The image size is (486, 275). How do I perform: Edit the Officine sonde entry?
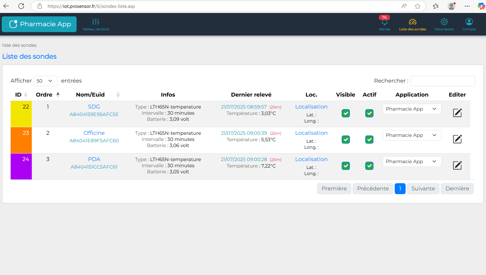coord(457,139)
